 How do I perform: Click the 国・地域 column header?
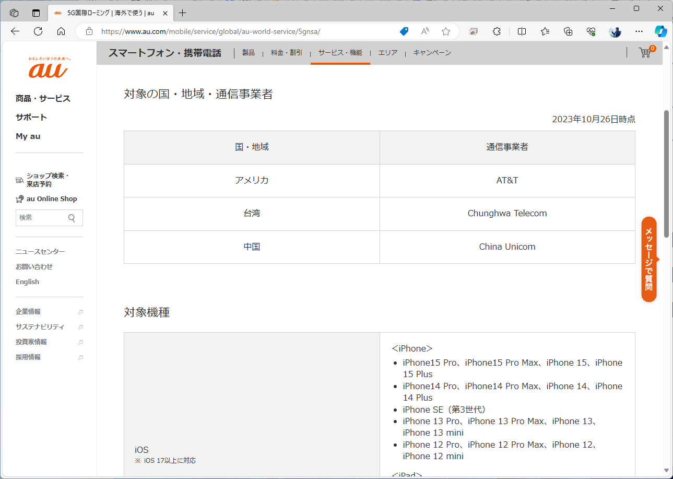[252, 147]
